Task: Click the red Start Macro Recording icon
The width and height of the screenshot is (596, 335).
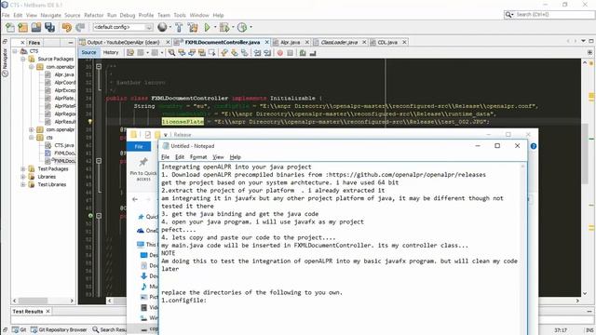Action: point(280,53)
